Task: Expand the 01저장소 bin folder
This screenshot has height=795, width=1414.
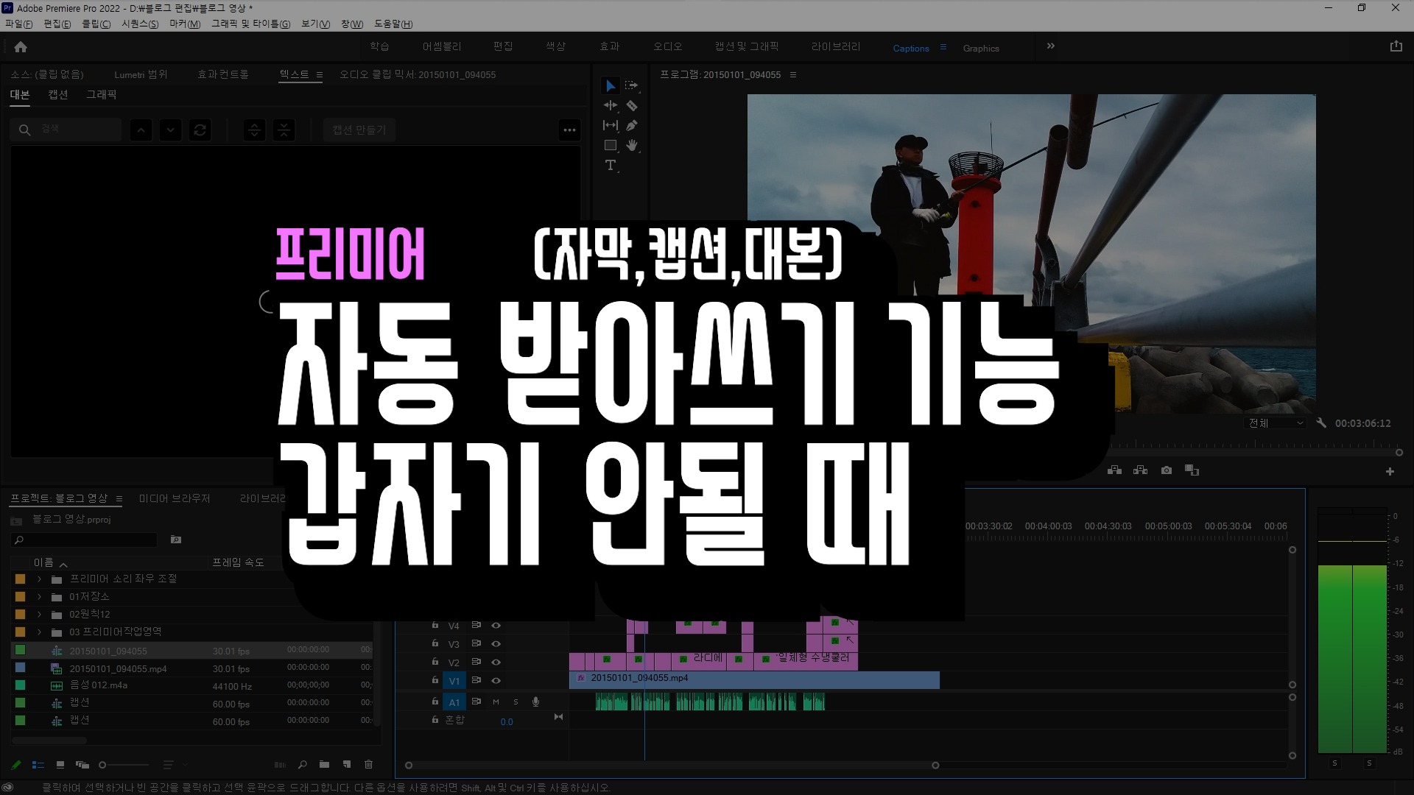Action: pos(39,596)
